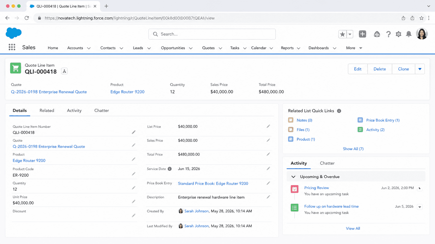Open Follow up on hardware lead time
This screenshot has height=244, width=435.
coord(331,206)
